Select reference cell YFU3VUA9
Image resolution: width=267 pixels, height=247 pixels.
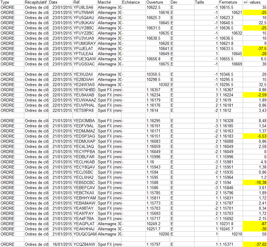coord(85,38)
